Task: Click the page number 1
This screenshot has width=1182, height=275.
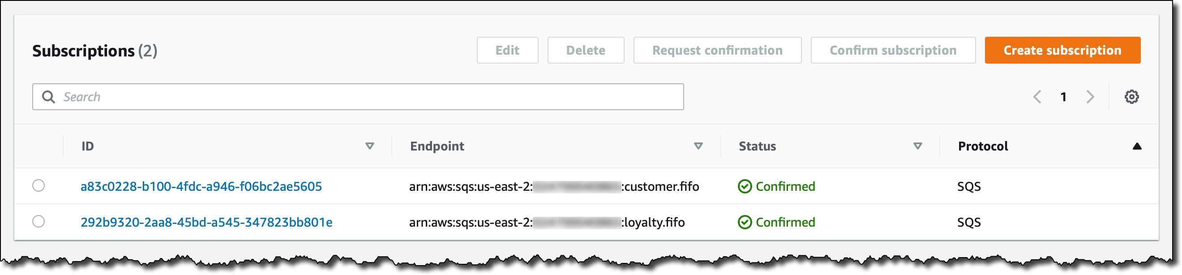Action: (x=1063, y=97)
